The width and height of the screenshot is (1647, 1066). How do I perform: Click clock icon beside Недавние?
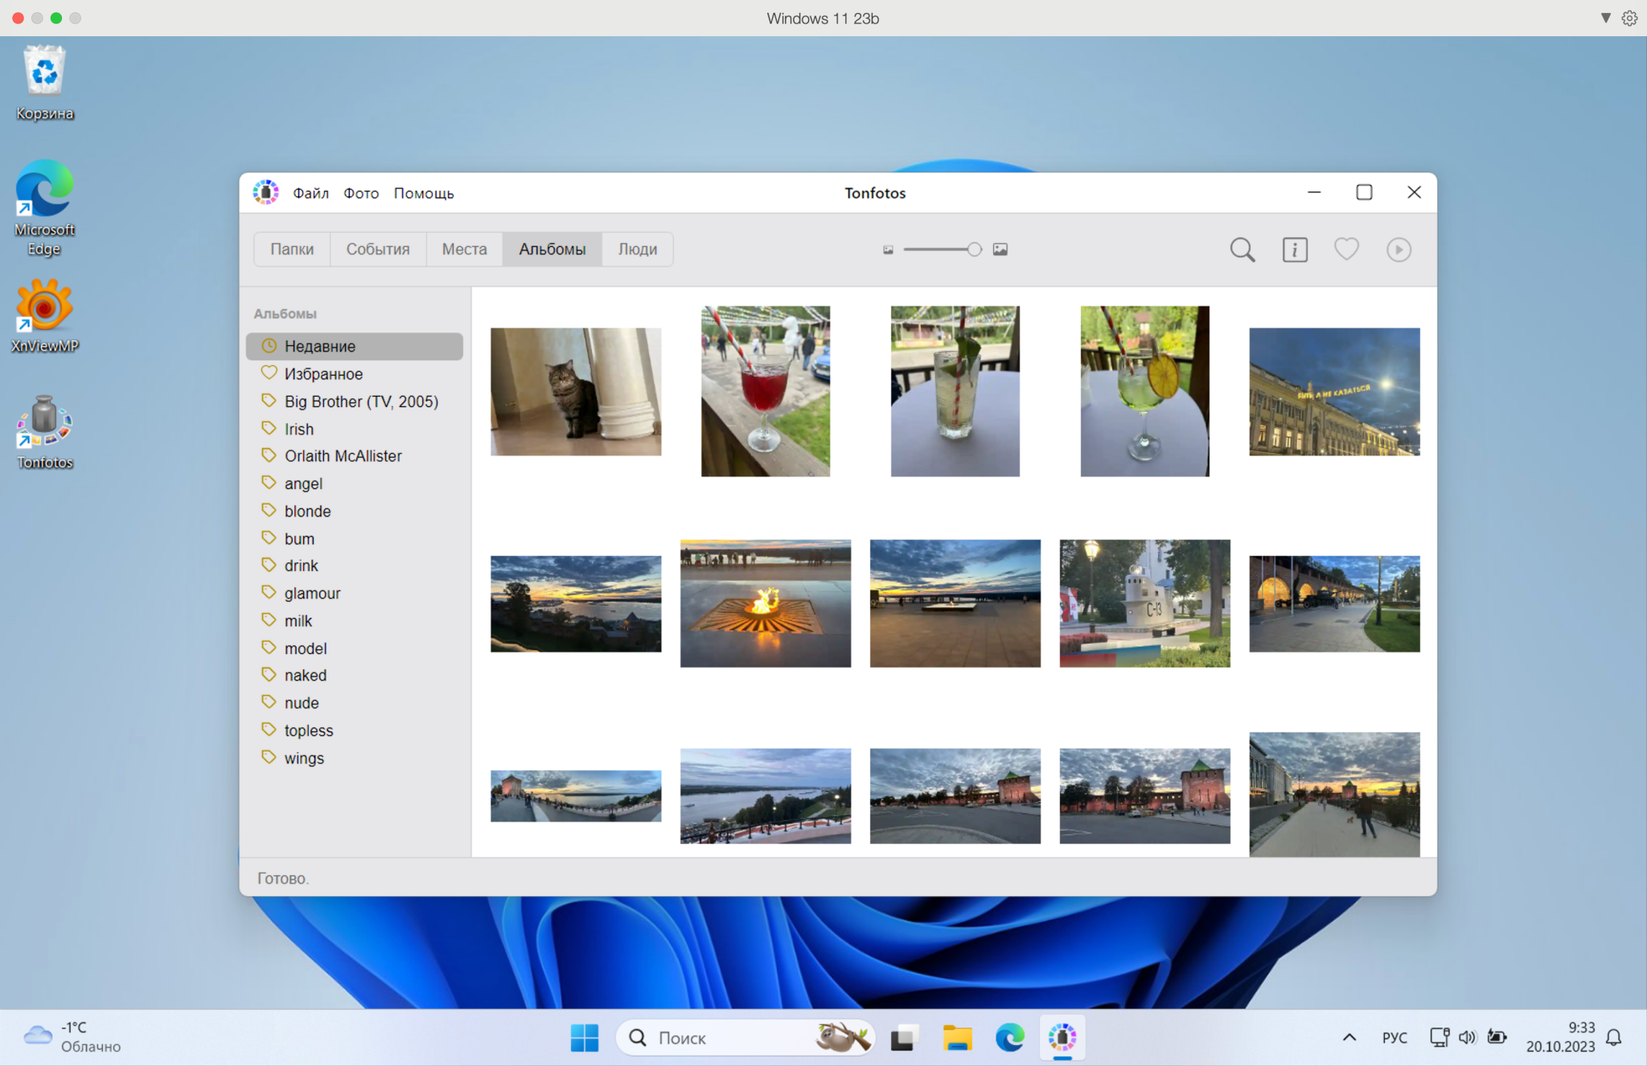tap(269, 346)
